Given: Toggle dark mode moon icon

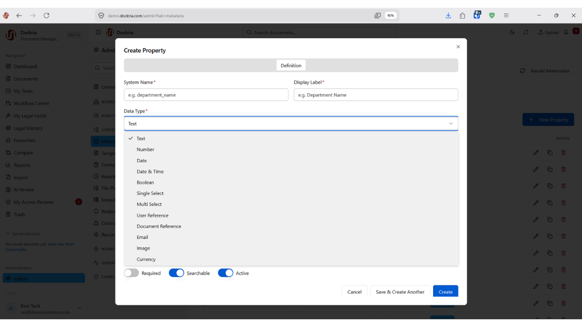Looking at the screenshot, I should (x=513, y=32).
